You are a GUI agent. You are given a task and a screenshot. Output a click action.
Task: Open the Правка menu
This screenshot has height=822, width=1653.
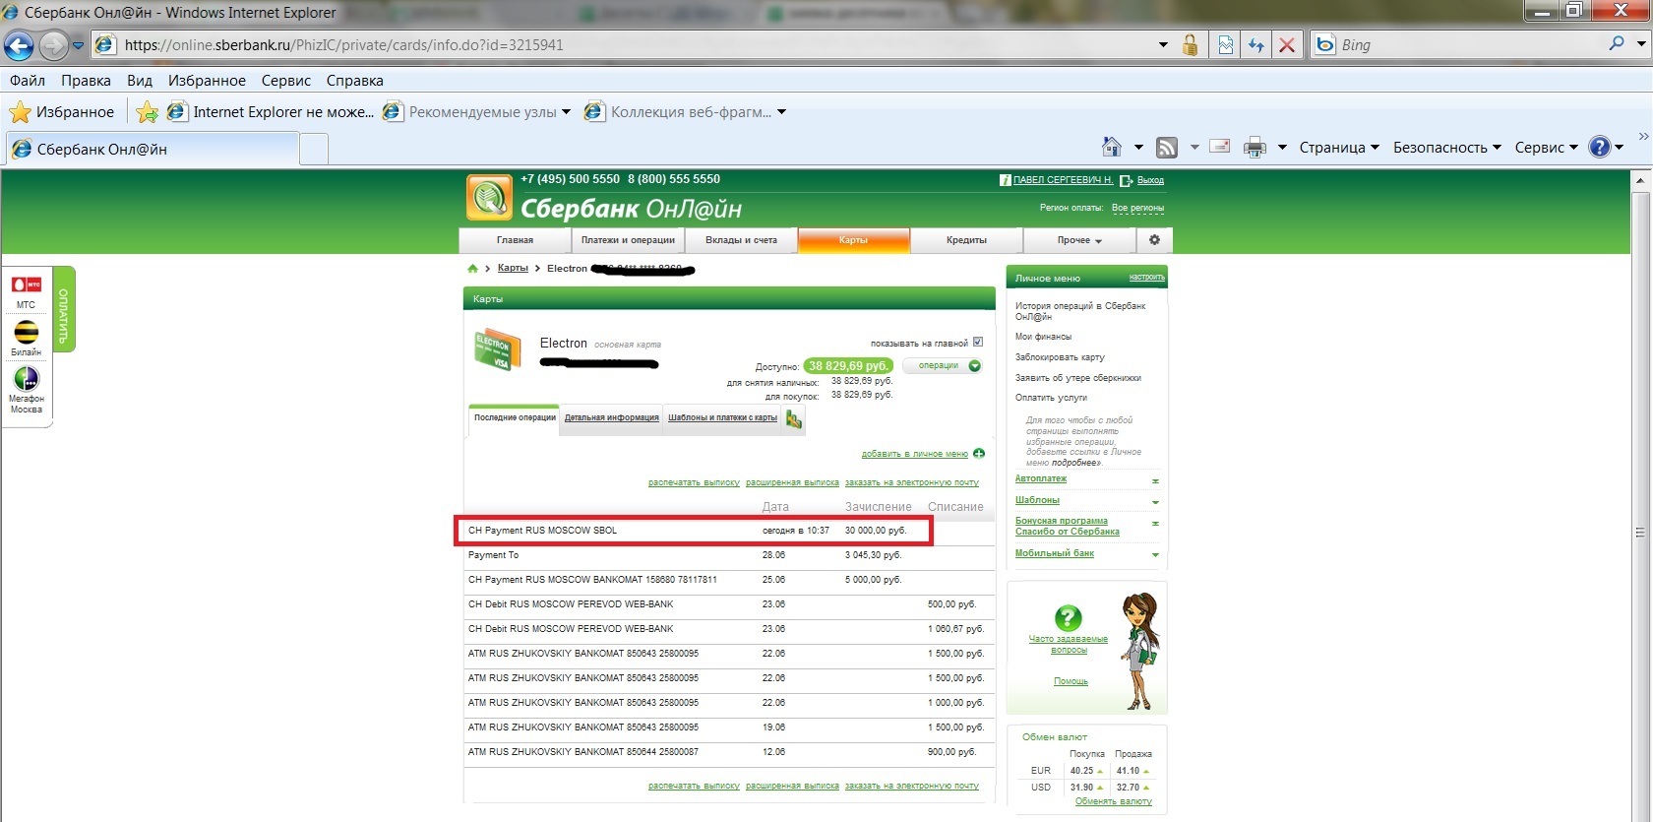click(86, 81)
